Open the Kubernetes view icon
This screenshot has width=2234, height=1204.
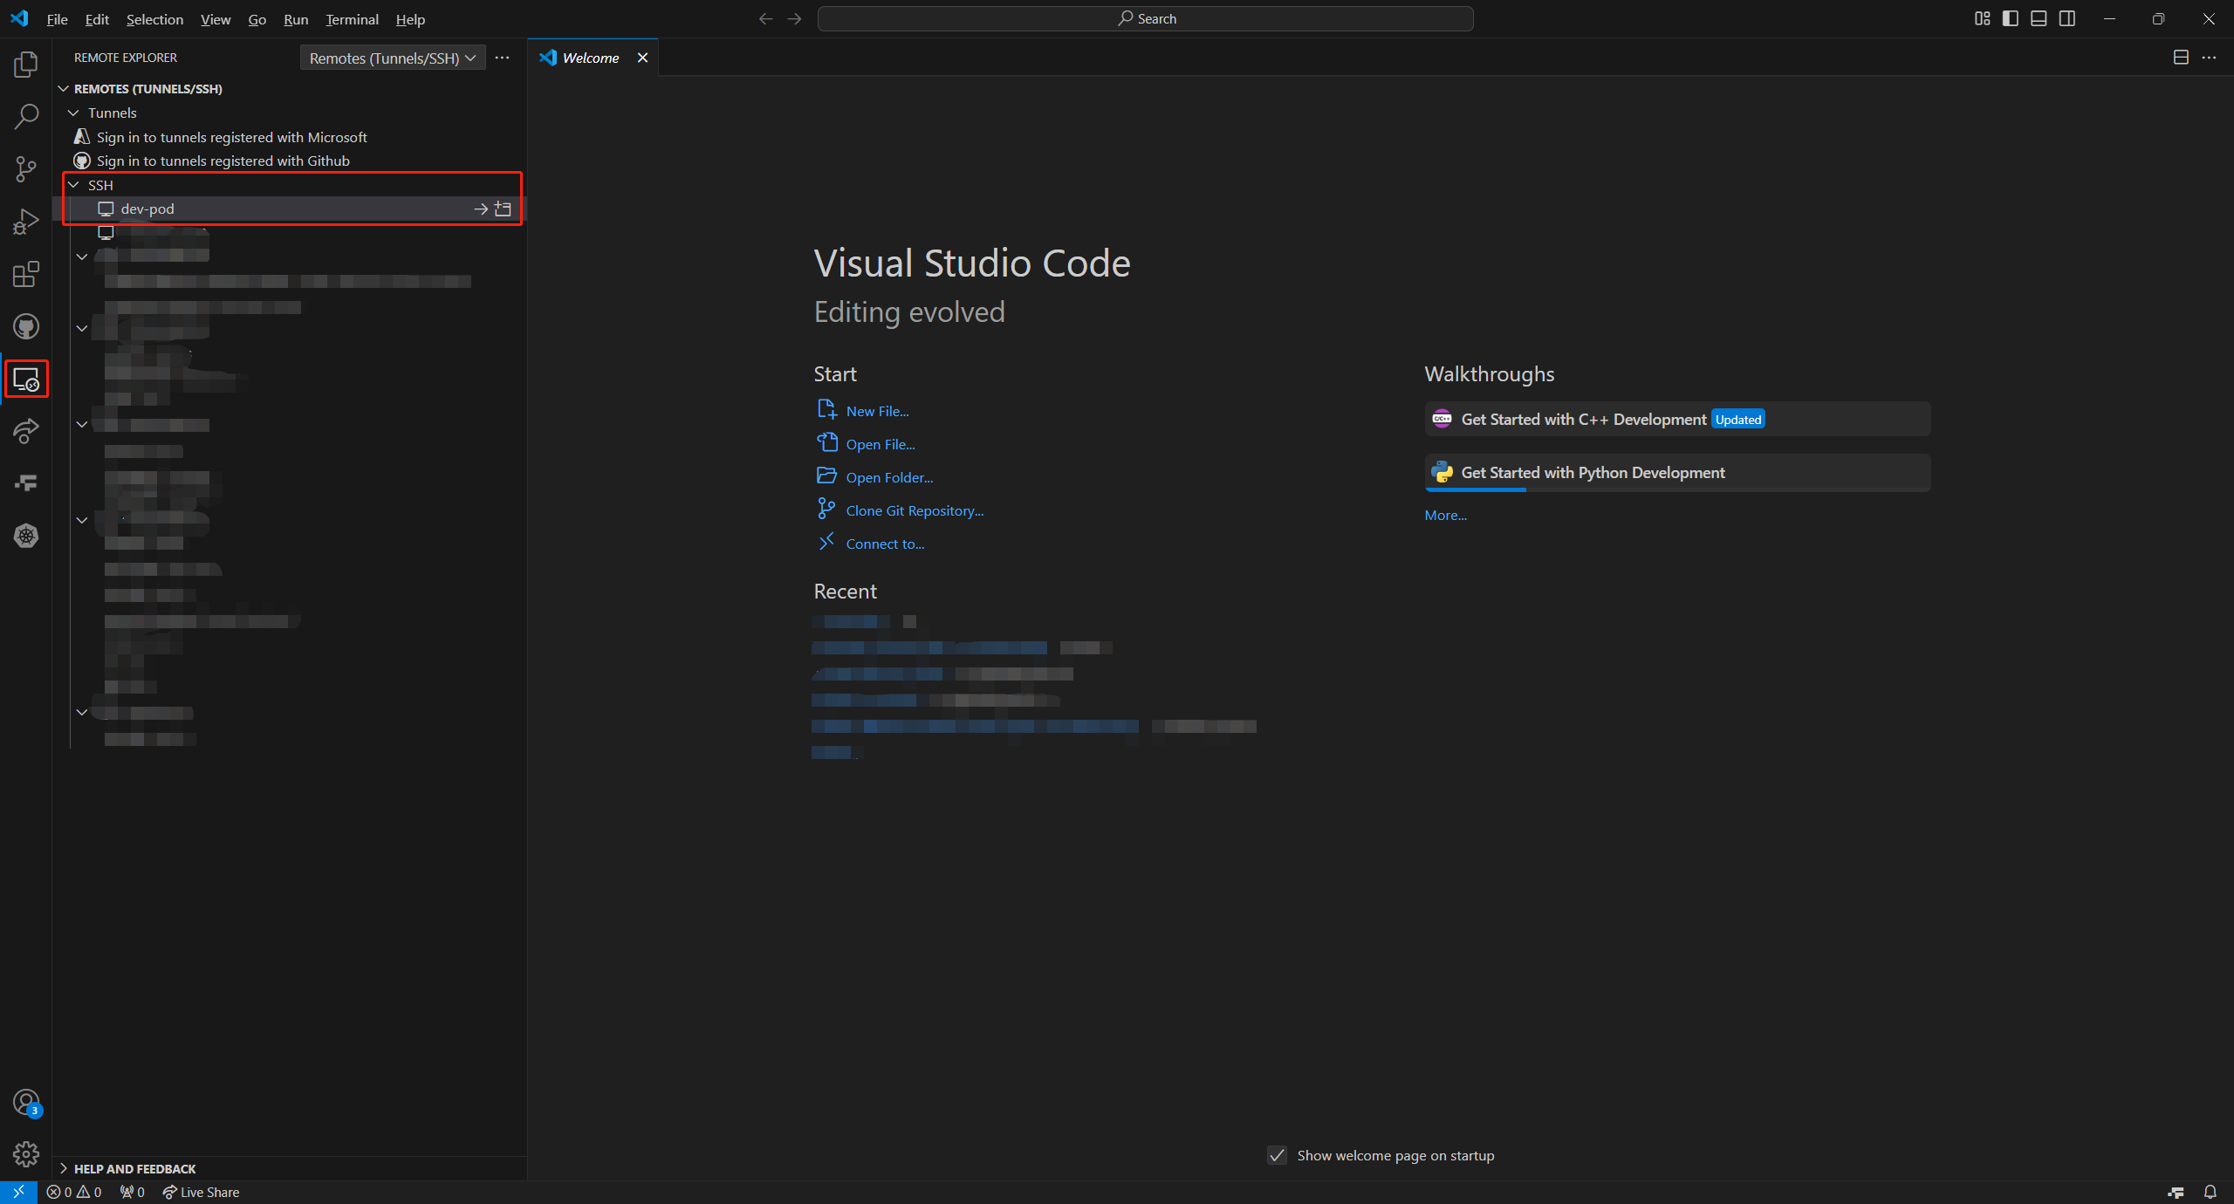pos(26,536)
